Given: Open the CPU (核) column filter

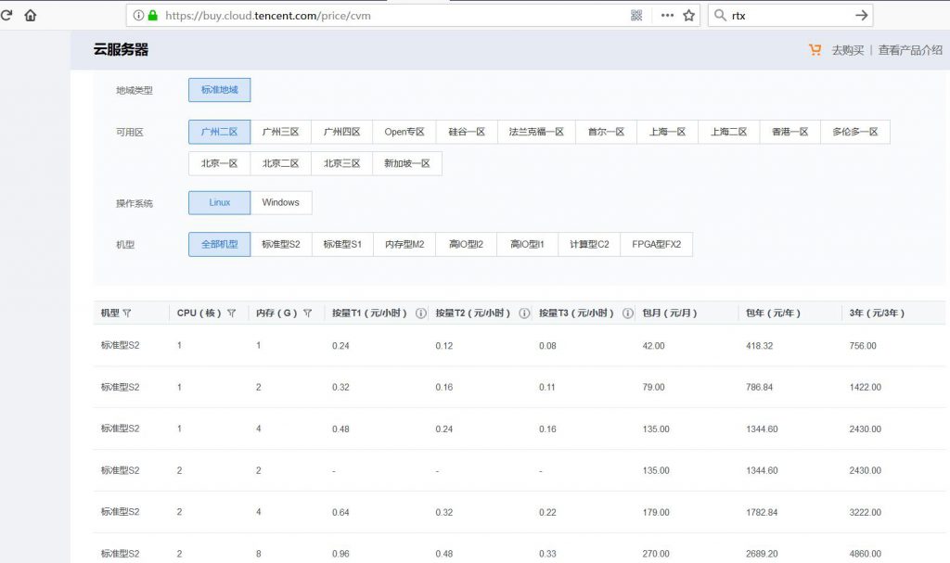Looking at the screenshot, I should click(x=231, y=313).
